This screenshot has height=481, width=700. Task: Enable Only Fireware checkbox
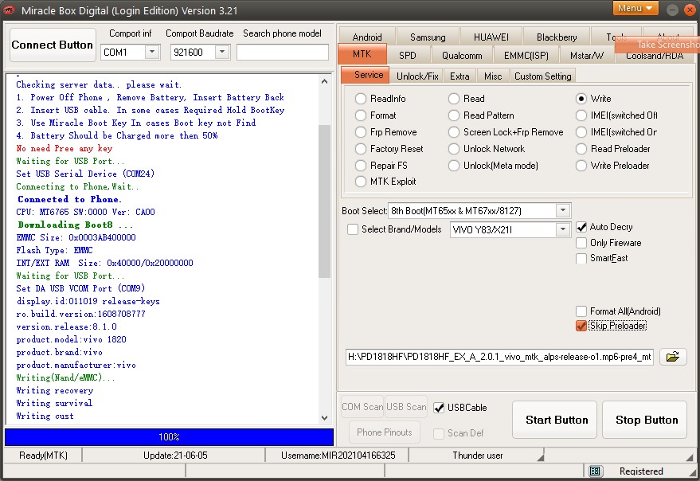click(581, 243)
